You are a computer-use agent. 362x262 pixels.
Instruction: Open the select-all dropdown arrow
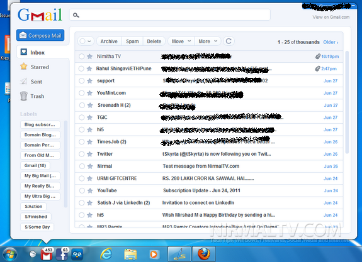point(89,41)
